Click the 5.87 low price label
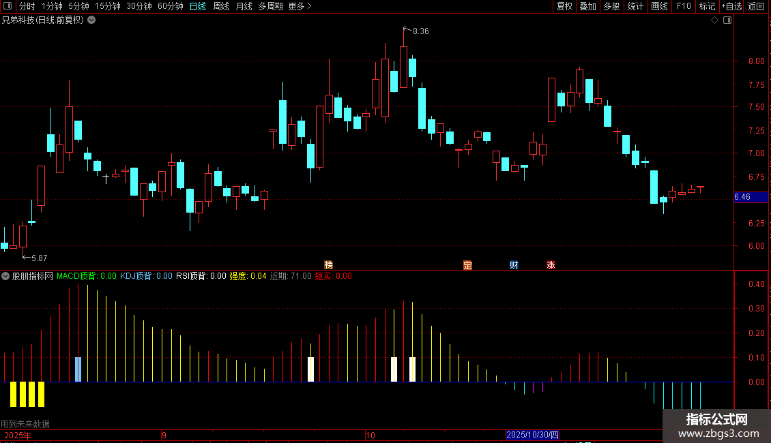The height and width of the screenshot is (443, 771). [40, 258]
